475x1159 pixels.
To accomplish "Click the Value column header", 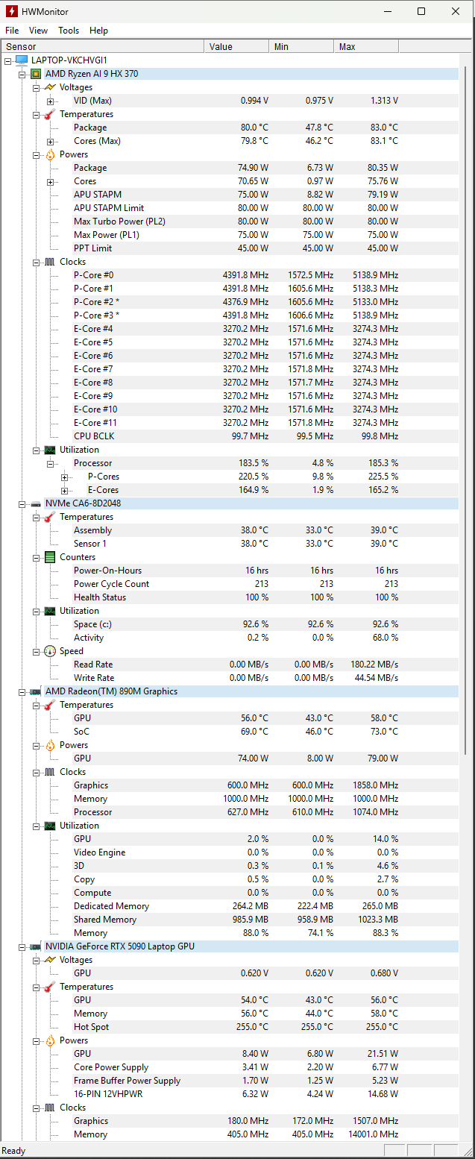I will coord(237,46).
